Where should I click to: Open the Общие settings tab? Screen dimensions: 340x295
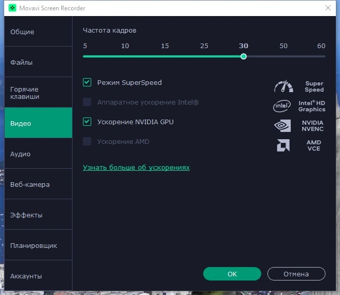(38, 32)
